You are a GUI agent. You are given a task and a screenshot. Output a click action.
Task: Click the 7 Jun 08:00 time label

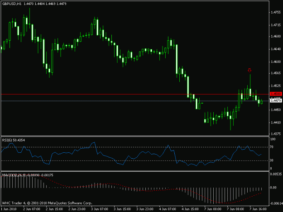point(235,209)
